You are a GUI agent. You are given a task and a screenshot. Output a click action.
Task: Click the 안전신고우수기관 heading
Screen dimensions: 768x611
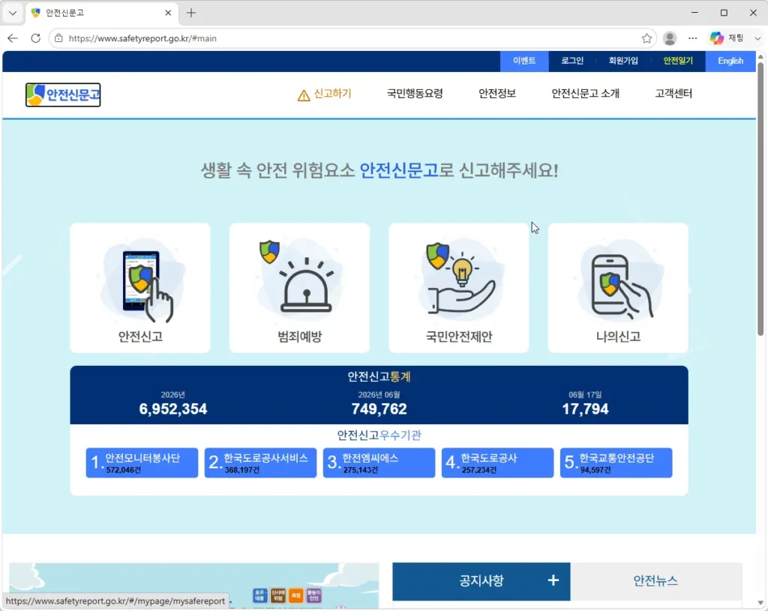379,436
